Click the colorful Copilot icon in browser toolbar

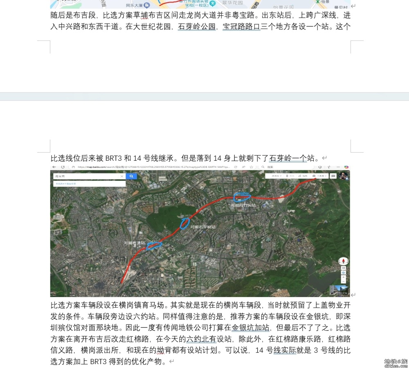coord(346,167)
